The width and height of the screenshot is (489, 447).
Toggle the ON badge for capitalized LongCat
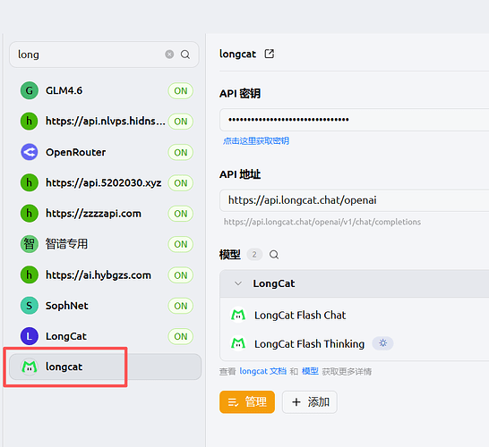[181, 336]
